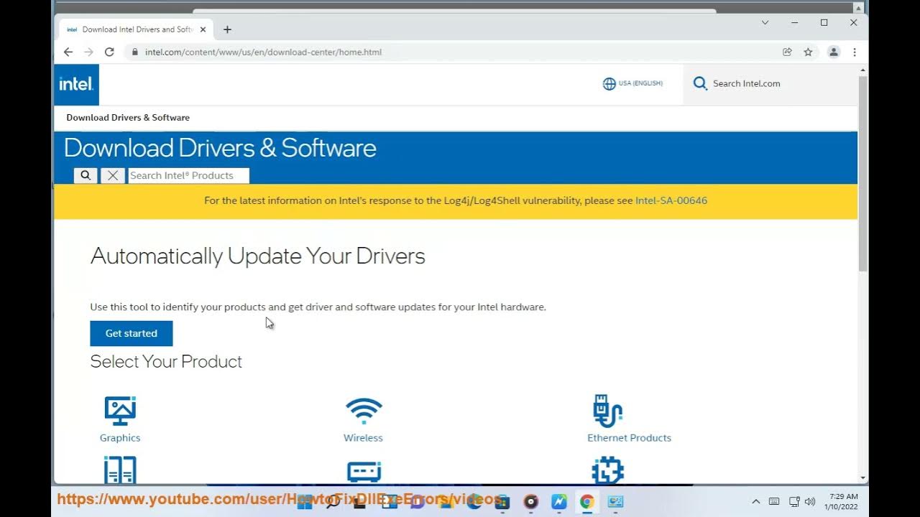Go forward in the browser
The height and width of the screenshot is (517, 920).
88,52
